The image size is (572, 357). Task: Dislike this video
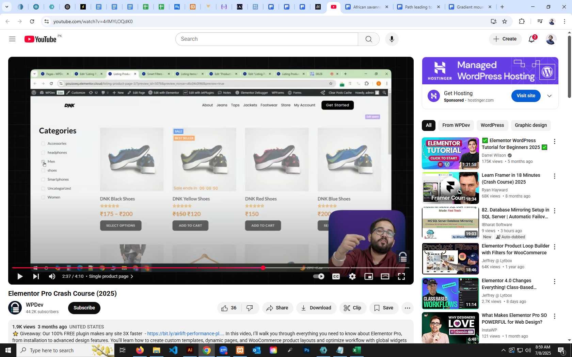coord(250,308)
